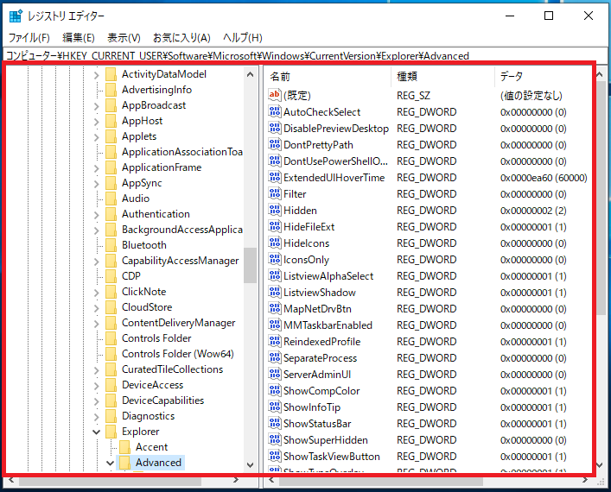Collapse the Advanced key
Image resolution: width=611 pixels, height=492 pixels.
click(x=111, y=464)
